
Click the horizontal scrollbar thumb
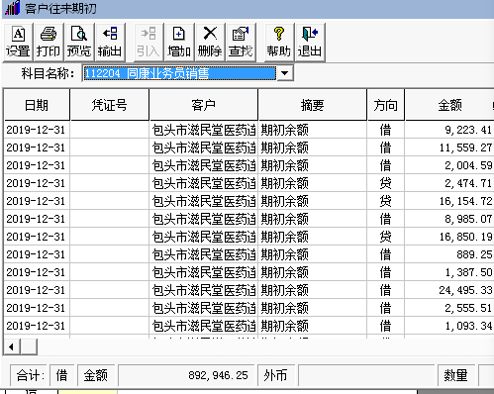29,346
